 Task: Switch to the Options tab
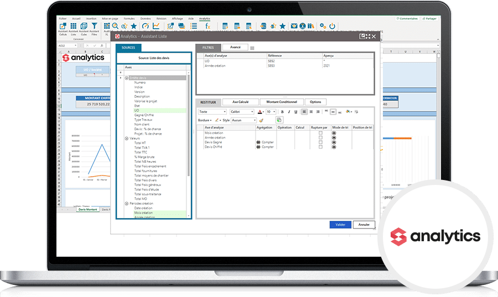pos(315,102)
